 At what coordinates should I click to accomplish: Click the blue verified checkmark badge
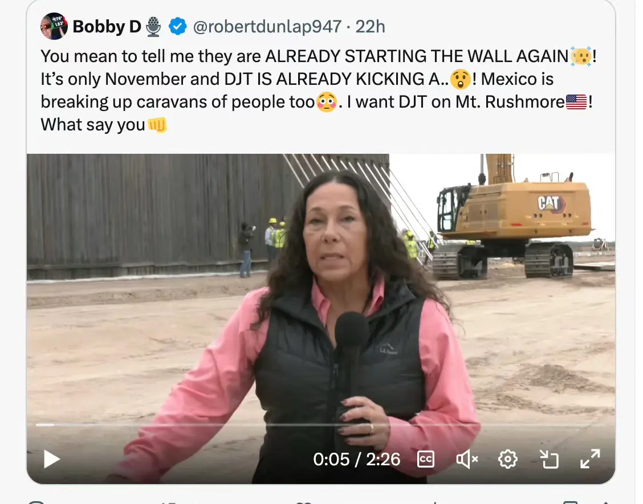tap(177, 27)
